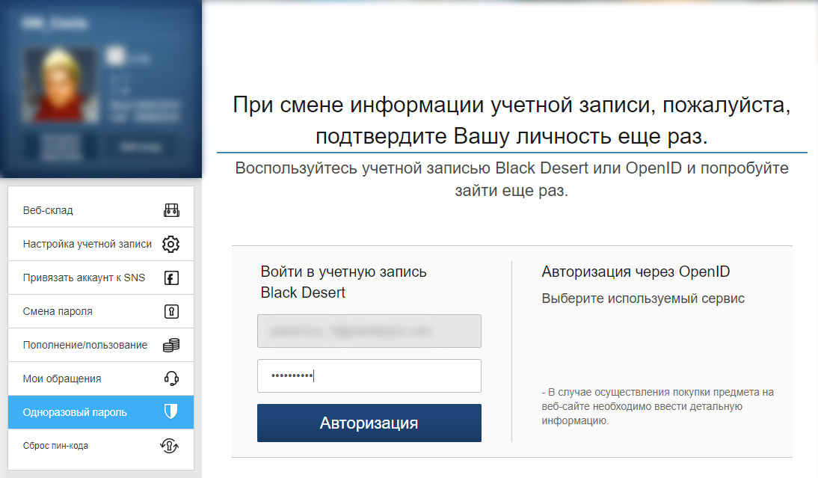Screen dimensions: 818x478
Task: Open Пополнение/пользование section
Action: [101, 345]
